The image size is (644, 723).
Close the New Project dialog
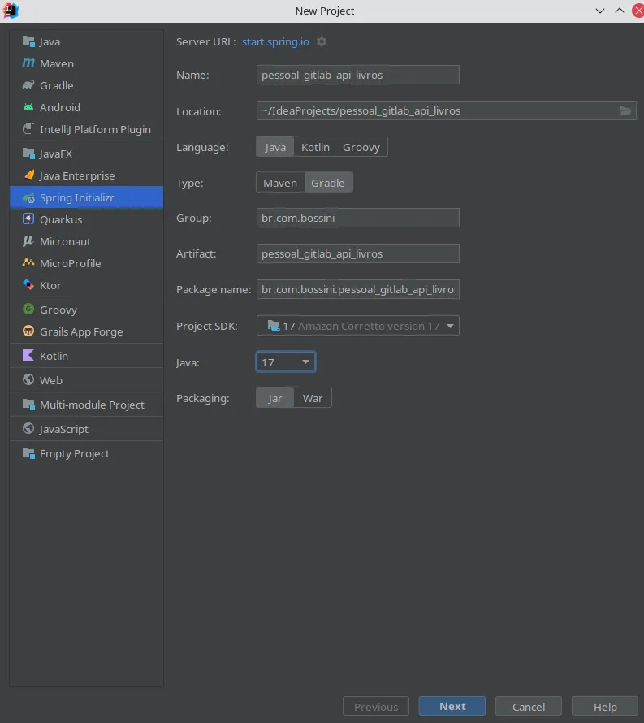click(638, 11)
